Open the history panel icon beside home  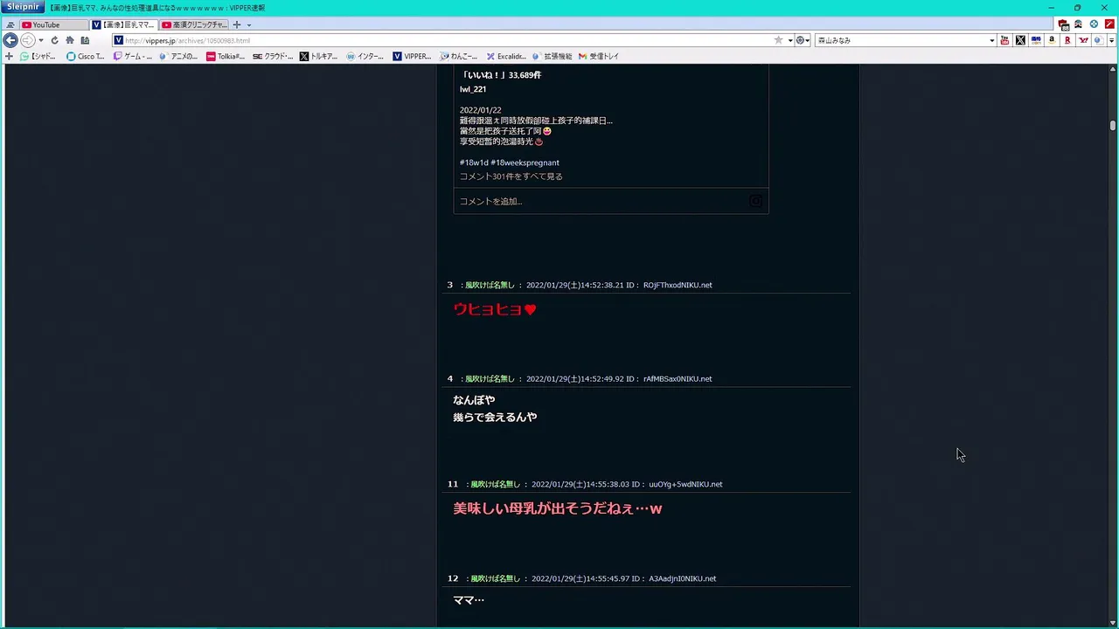click(x=85, y=40)
